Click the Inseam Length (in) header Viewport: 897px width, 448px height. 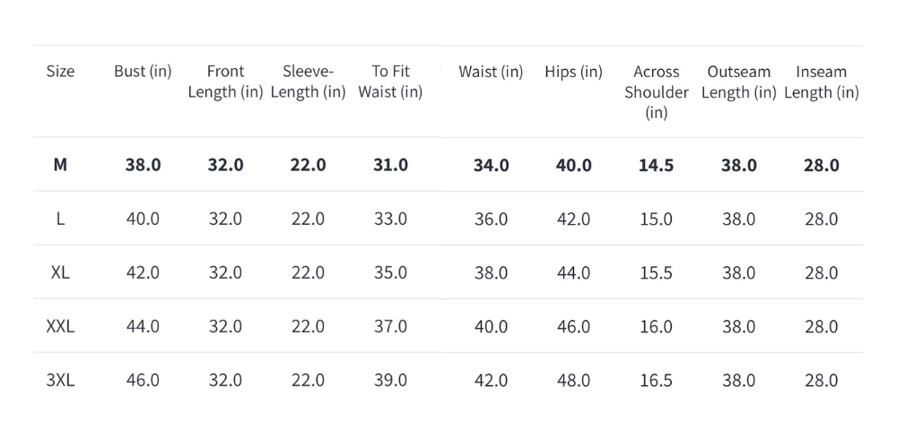(821, 82)
